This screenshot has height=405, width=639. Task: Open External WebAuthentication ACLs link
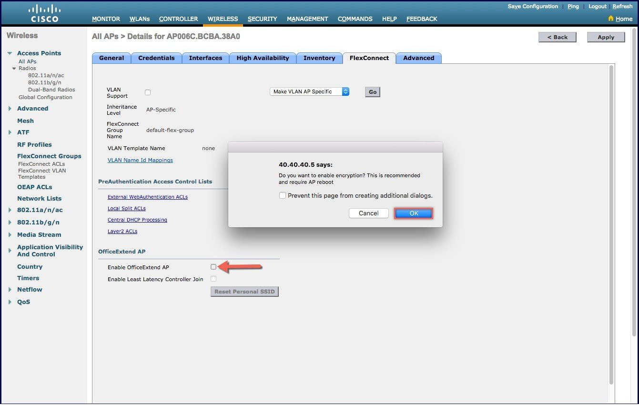coord(148,197)
